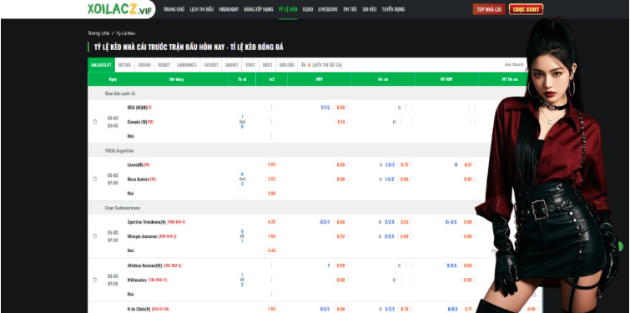
Task: Click the Top Nhà Cái button
Action: coord(489,9)
